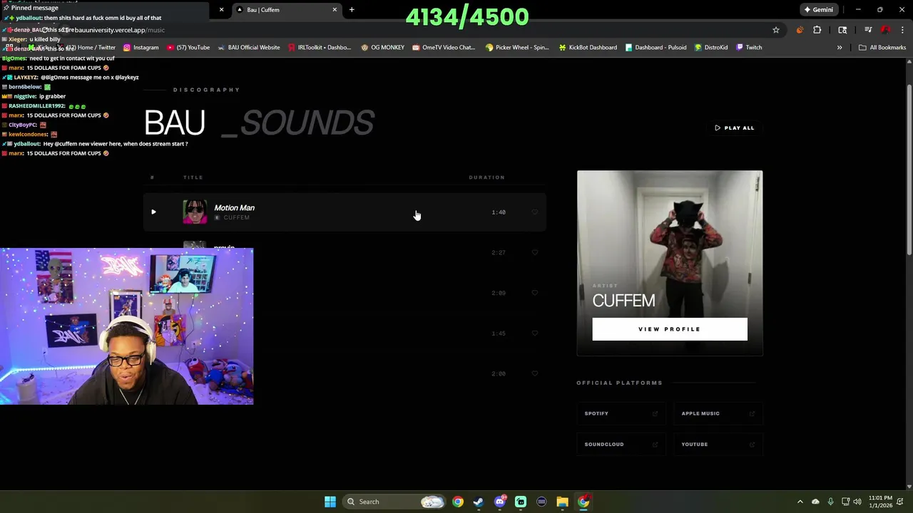
Task: Expand the hidden bookmarks chevron
Action: (840, 47)
